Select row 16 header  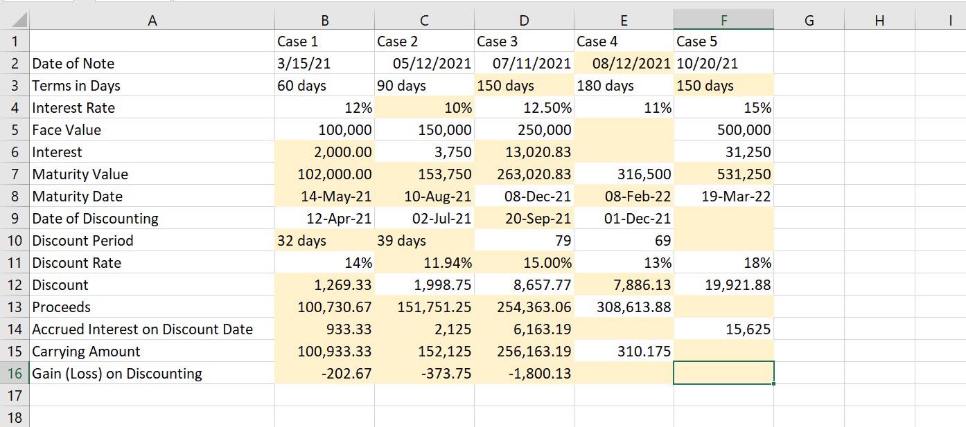click(x=15, y=373)
